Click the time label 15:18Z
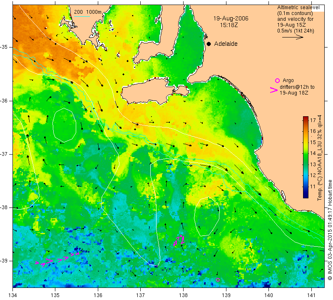This screenshot has height=300, width=333. 229,25
